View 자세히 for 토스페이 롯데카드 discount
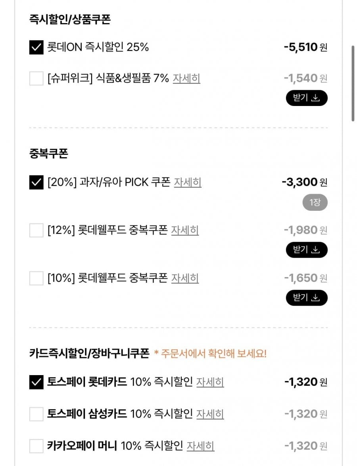This screenshot has width=357, height=466. [x=210, y=382]
